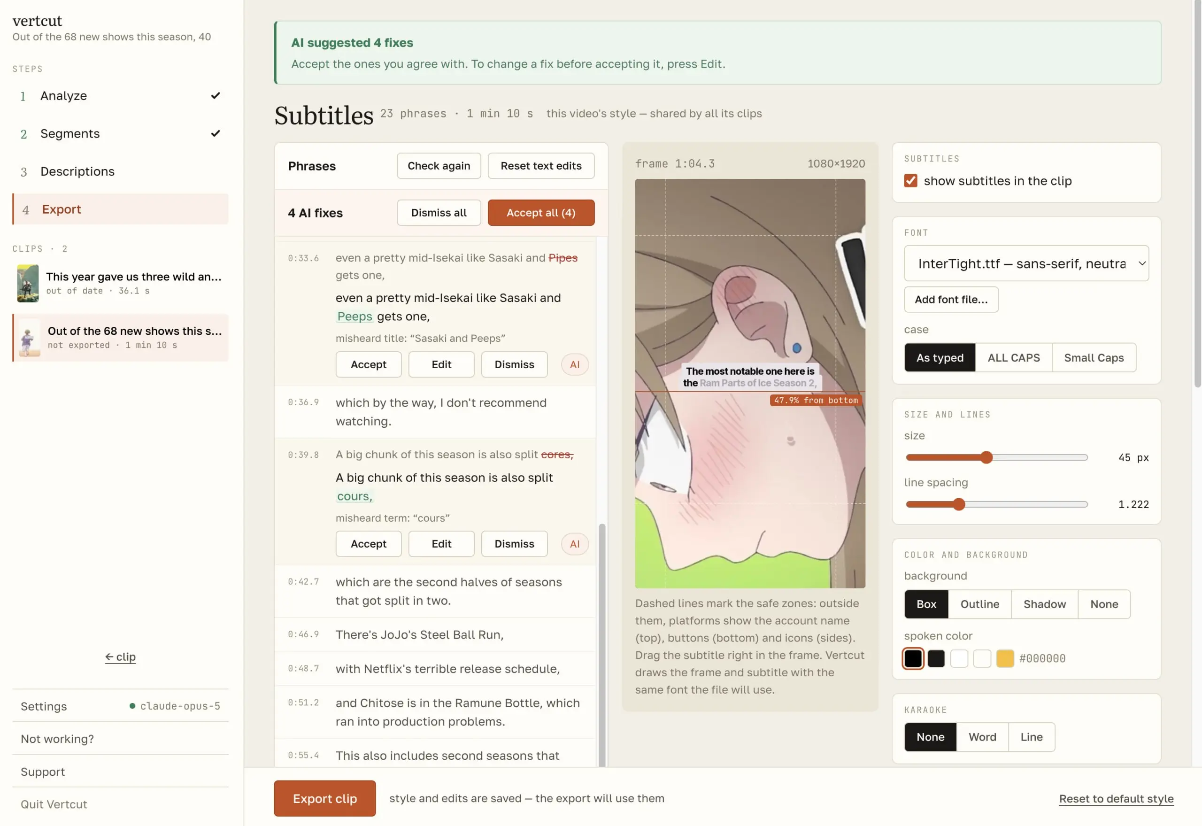Click the AI badge on the cours fix
Viewport: 1202px width, 826px height.
coord(574,543)
